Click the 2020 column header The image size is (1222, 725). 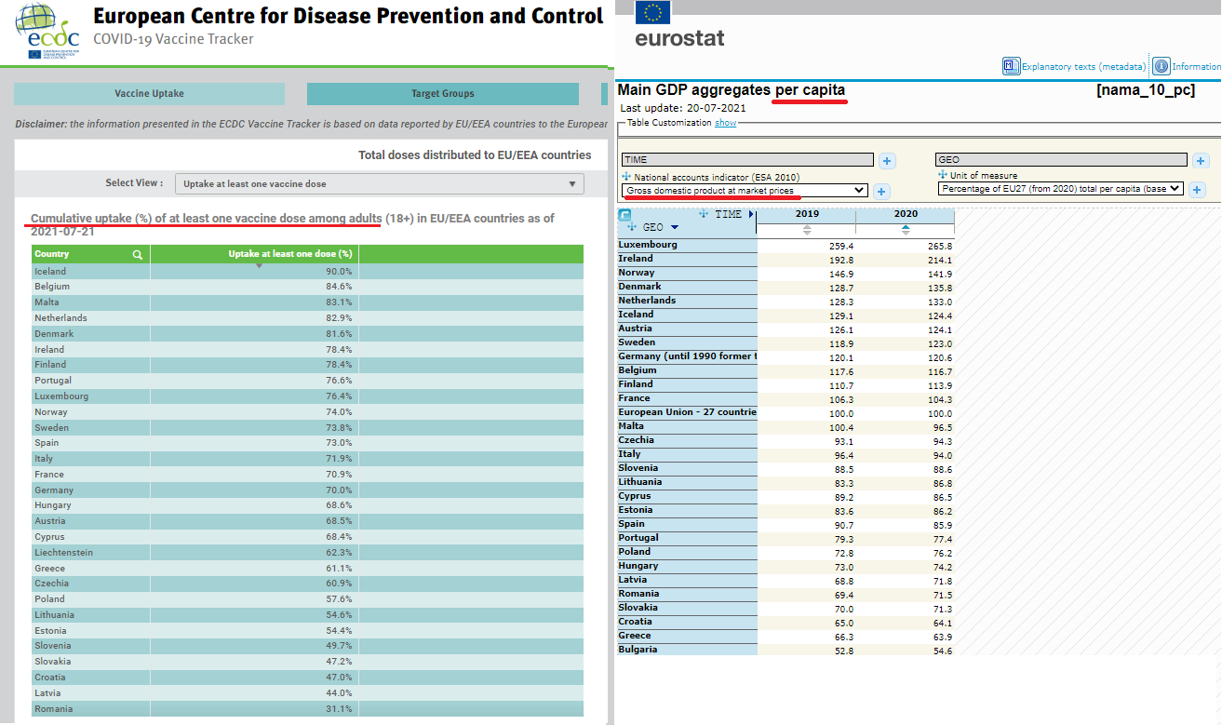[906, 214]
